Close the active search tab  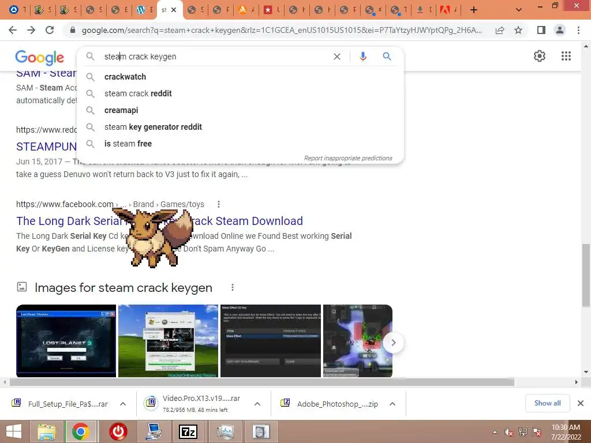coord(174,10)
